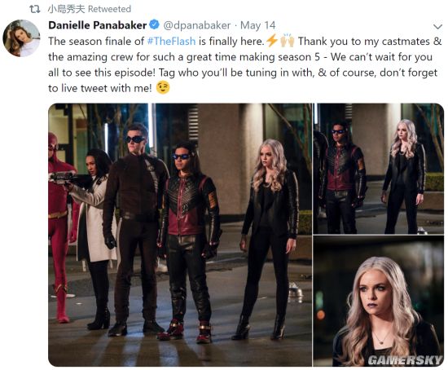Image resolution: width=448 pixels, height=370 pixels.
Task: Click the winking face emoji
Action: [163, 88]
